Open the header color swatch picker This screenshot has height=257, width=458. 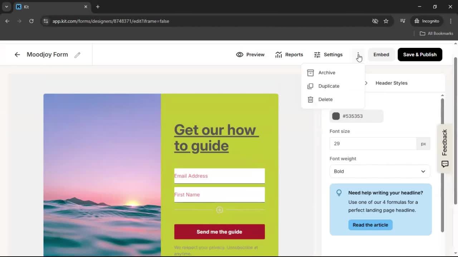[x=336, y=116]
